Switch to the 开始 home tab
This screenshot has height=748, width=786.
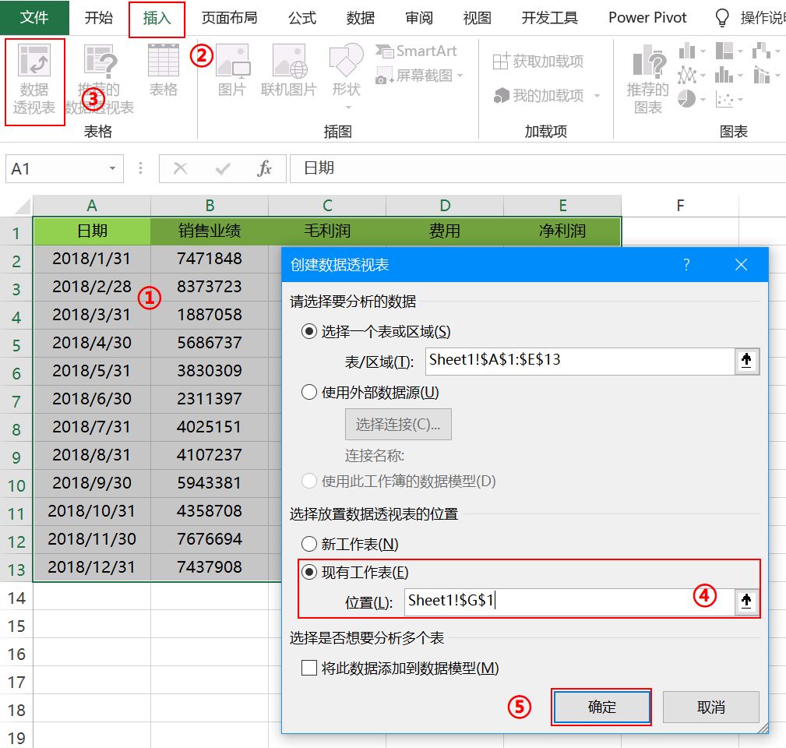click(x=99, y=18)
